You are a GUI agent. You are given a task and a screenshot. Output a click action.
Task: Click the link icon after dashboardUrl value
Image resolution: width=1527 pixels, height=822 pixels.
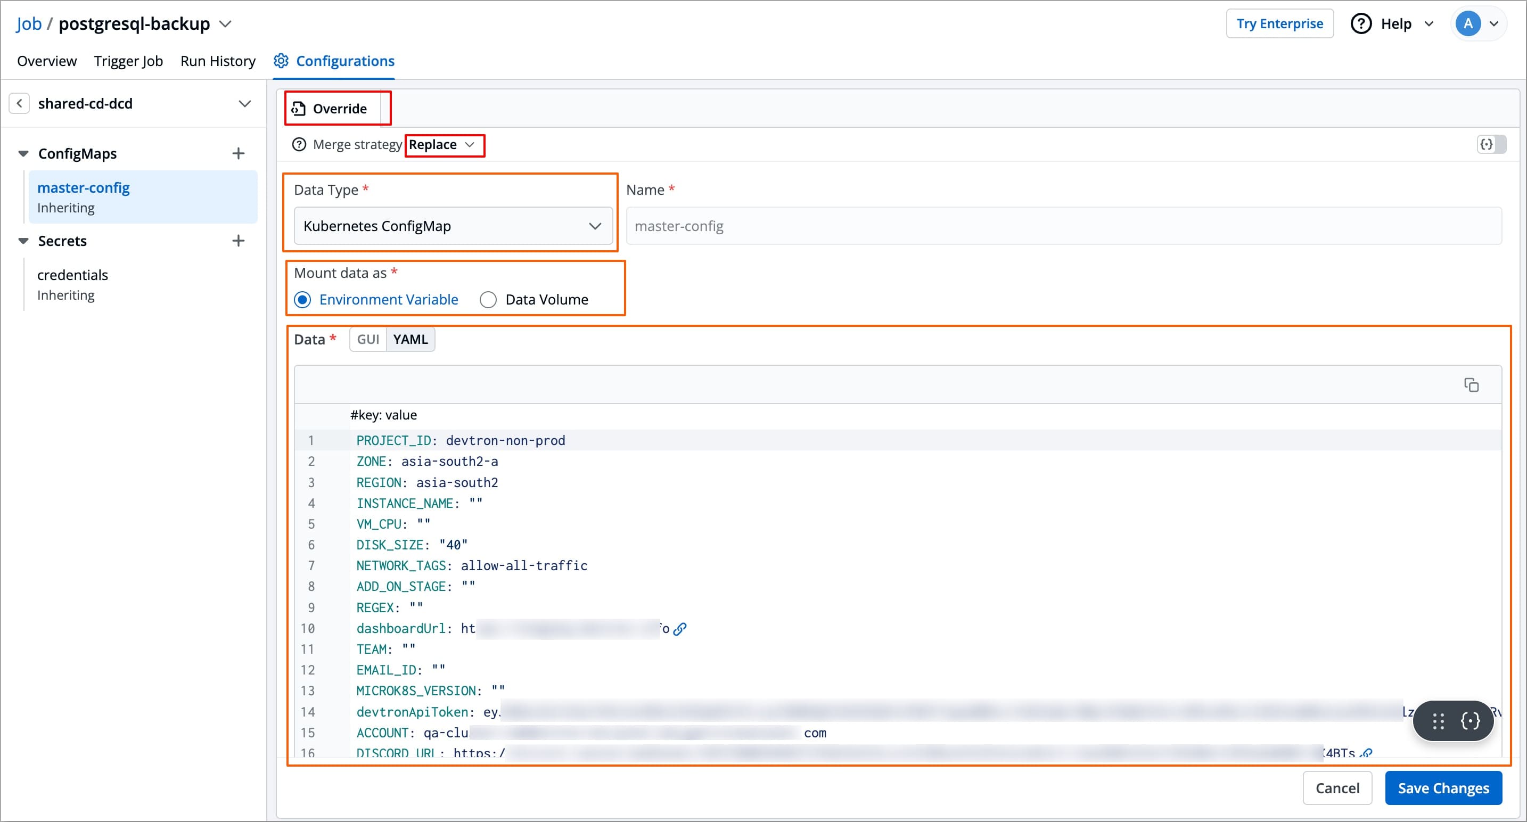click(680, 629)
